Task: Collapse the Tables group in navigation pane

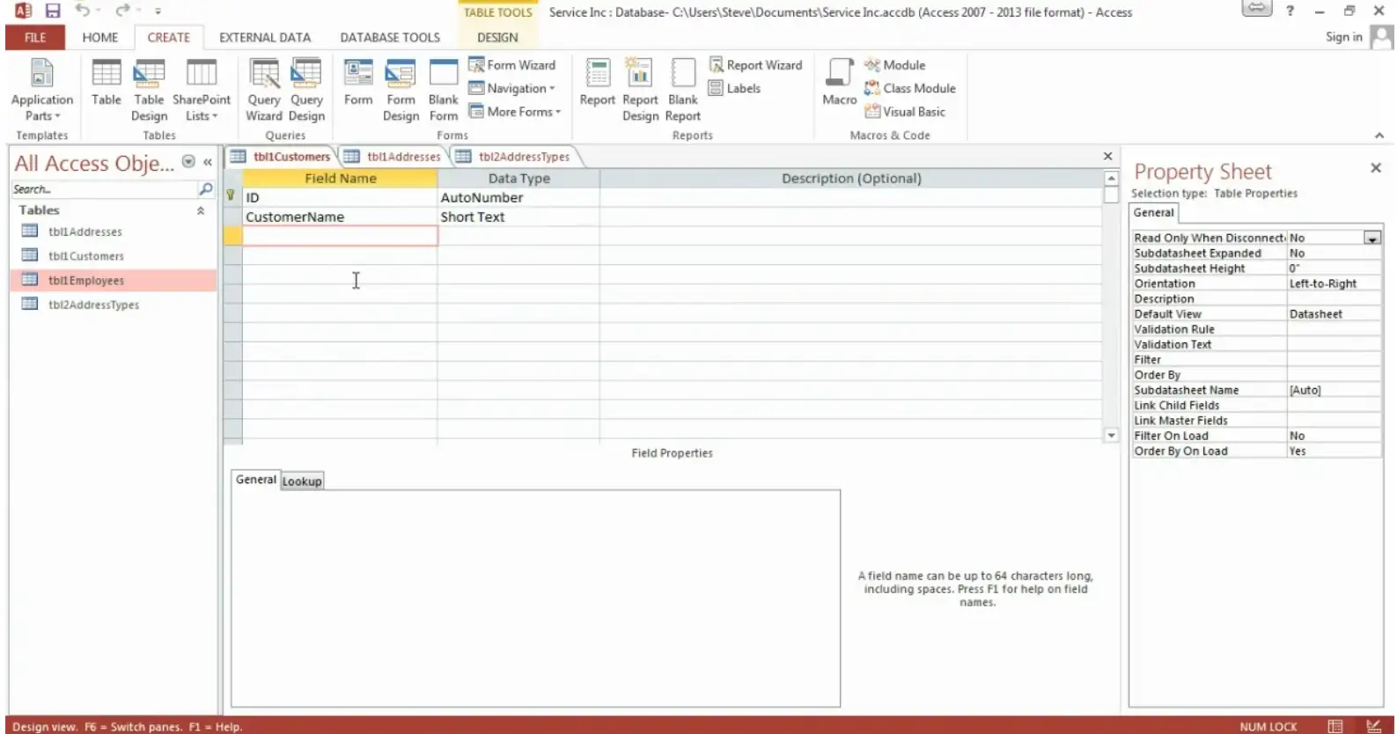Action: (201, 210)
